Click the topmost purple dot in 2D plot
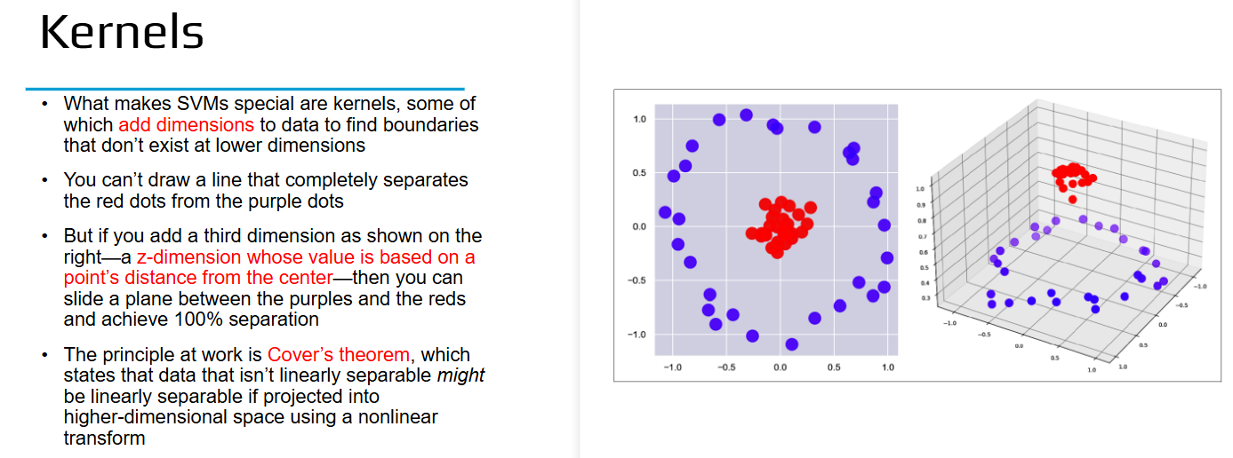This screenshot has height=458, width=1233. (746, 115)
